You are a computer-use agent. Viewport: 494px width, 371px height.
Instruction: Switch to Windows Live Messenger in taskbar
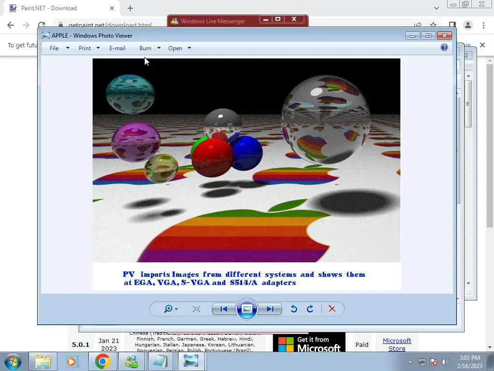click(131, 361)
